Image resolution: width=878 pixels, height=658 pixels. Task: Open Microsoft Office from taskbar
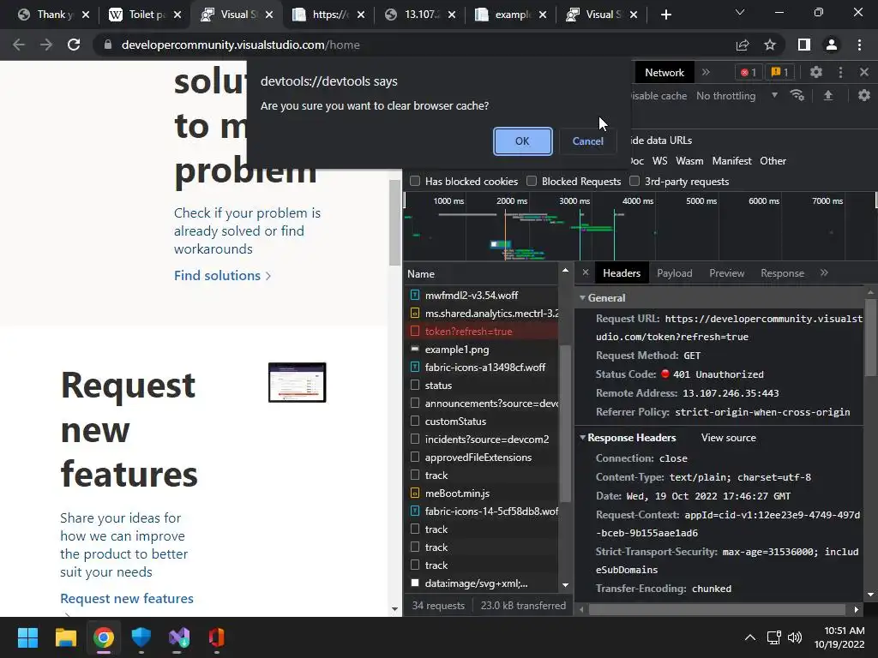point(216,637)
